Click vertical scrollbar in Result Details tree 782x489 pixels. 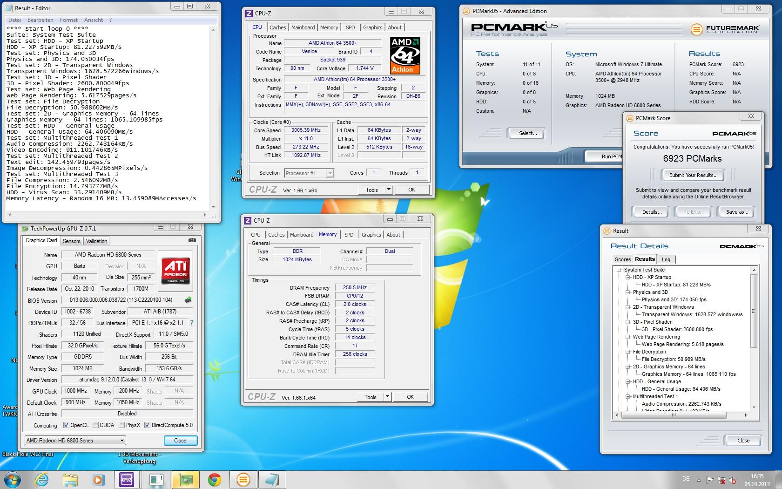point(754,311)
